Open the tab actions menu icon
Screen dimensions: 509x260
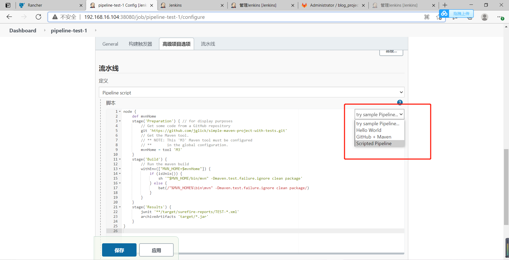pyautogui.click(x=8, y=5)
